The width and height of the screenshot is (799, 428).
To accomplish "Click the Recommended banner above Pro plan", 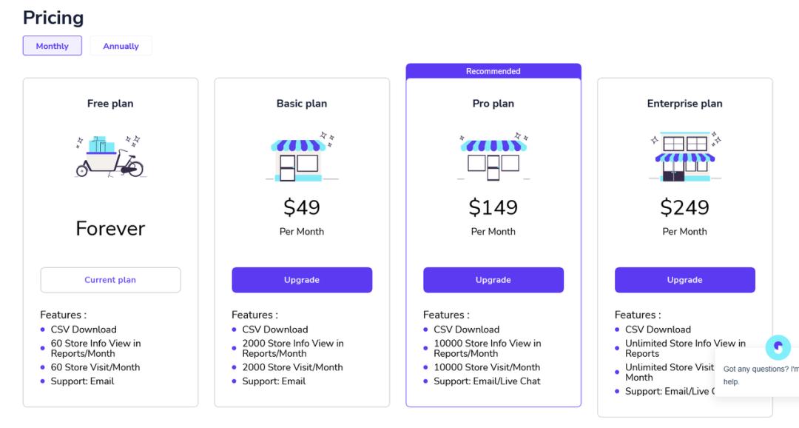I will pos(493,71).
